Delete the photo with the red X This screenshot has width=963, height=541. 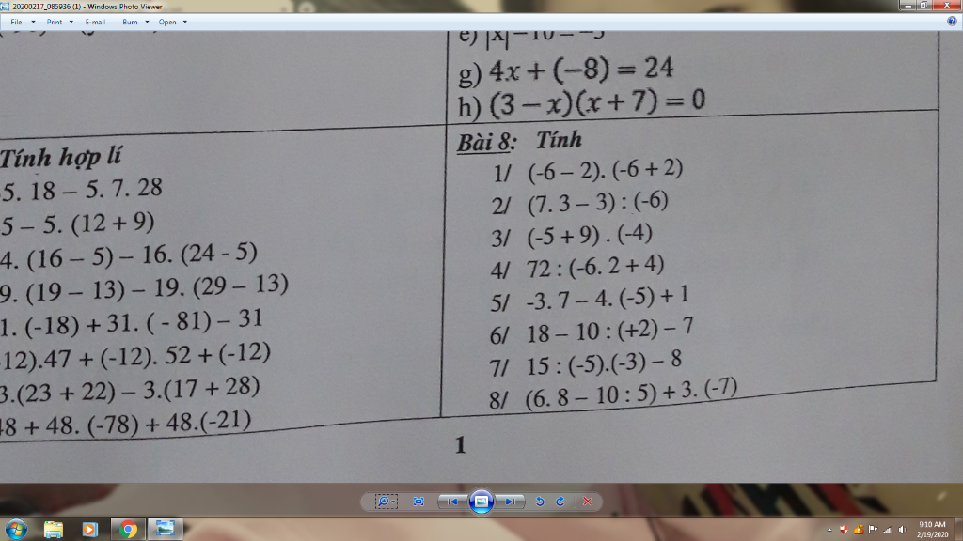(588, 502)
